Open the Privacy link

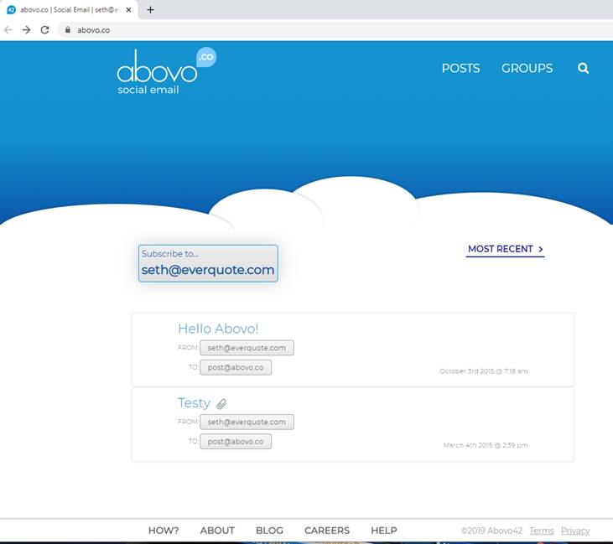(x=575, y=531)
